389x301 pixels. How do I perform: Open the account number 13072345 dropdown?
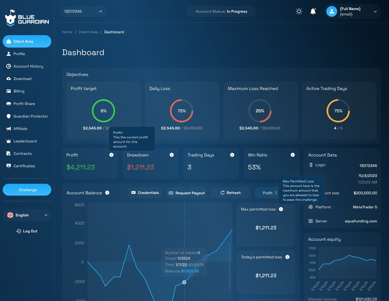tap(83, 11)
